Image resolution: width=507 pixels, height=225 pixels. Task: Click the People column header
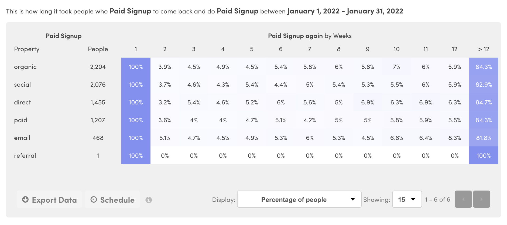(x=98, y=49)
